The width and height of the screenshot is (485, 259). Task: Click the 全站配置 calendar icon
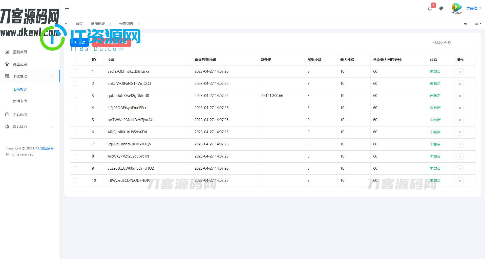tap(7, 114)
